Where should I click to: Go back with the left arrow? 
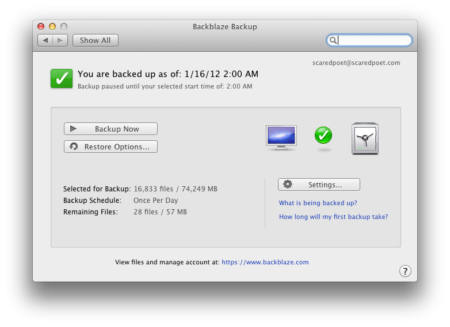point(45,40)
